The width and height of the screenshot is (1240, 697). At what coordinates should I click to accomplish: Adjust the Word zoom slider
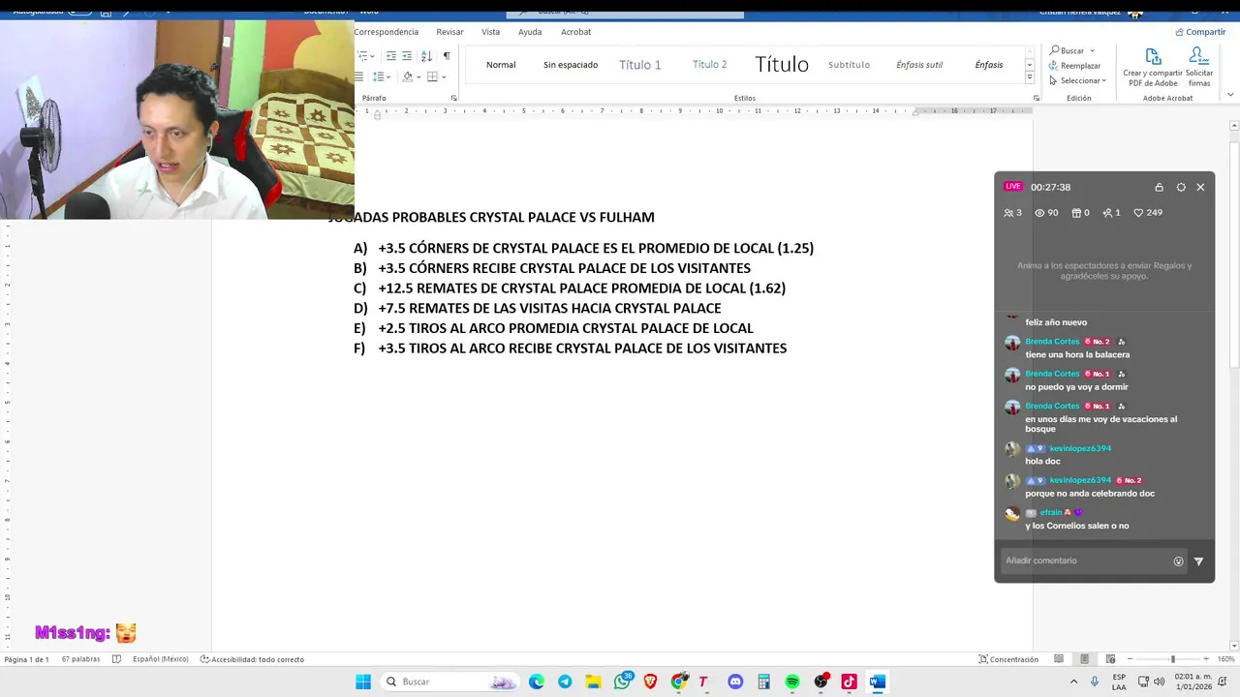click(1172, 659)
